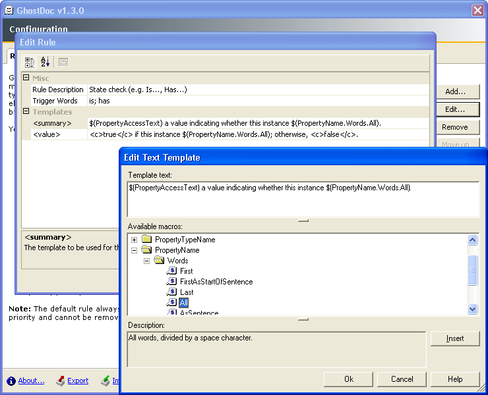The height and width of the screenshot is (395, 488).
Task: Click the macros list scrollbar thumb
Action: (472, 270)
